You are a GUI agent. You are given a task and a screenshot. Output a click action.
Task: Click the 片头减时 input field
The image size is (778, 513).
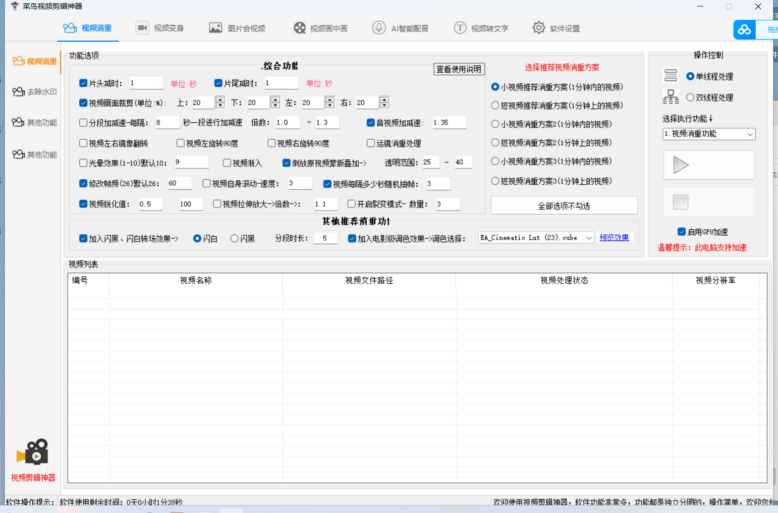click(x=146, y=83)
